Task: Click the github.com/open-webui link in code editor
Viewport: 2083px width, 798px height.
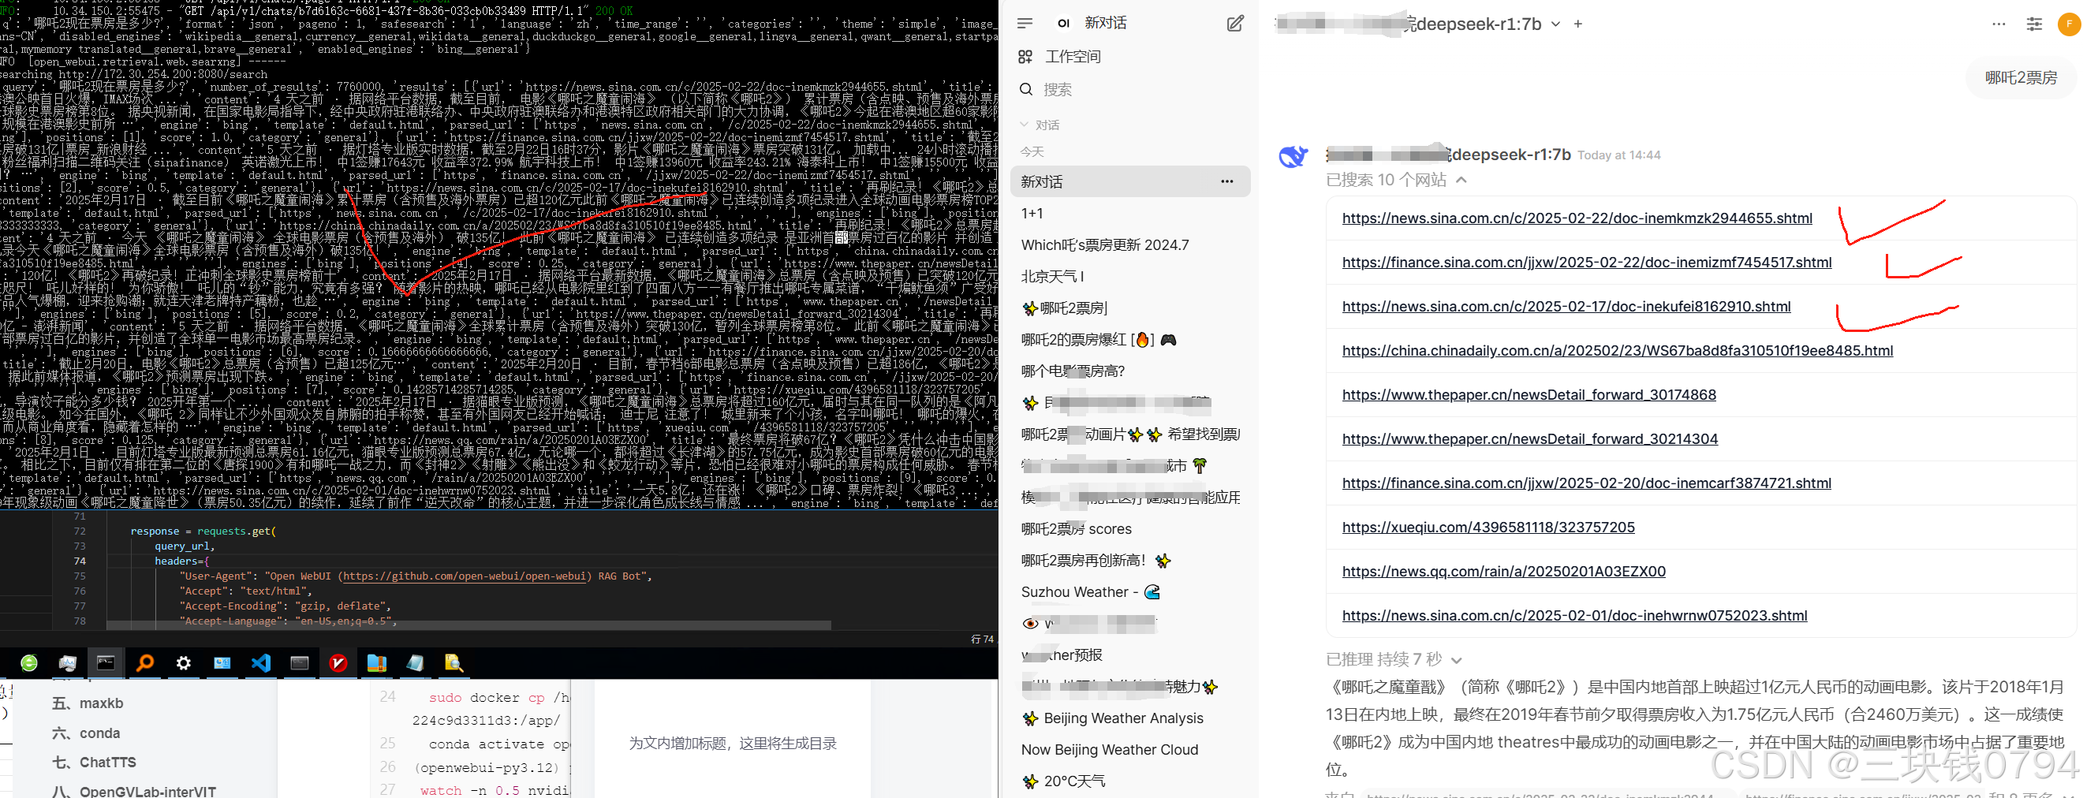Action: pos(465,576)
